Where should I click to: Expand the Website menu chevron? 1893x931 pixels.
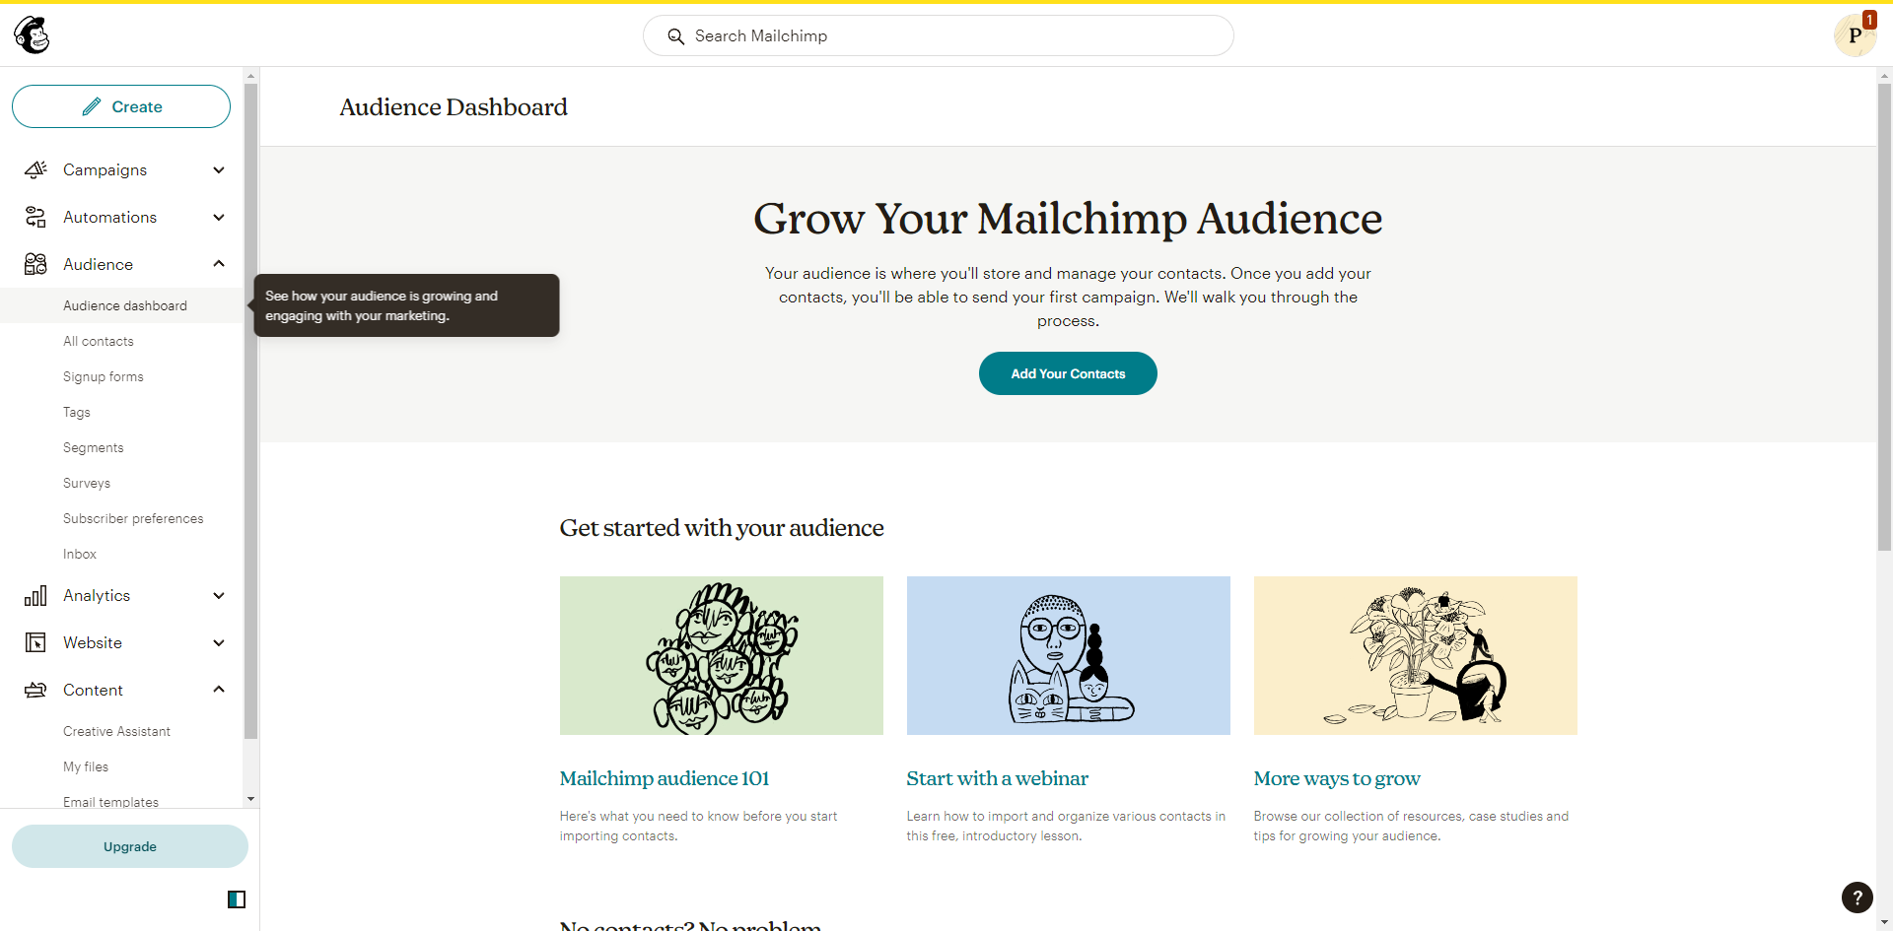219,642
